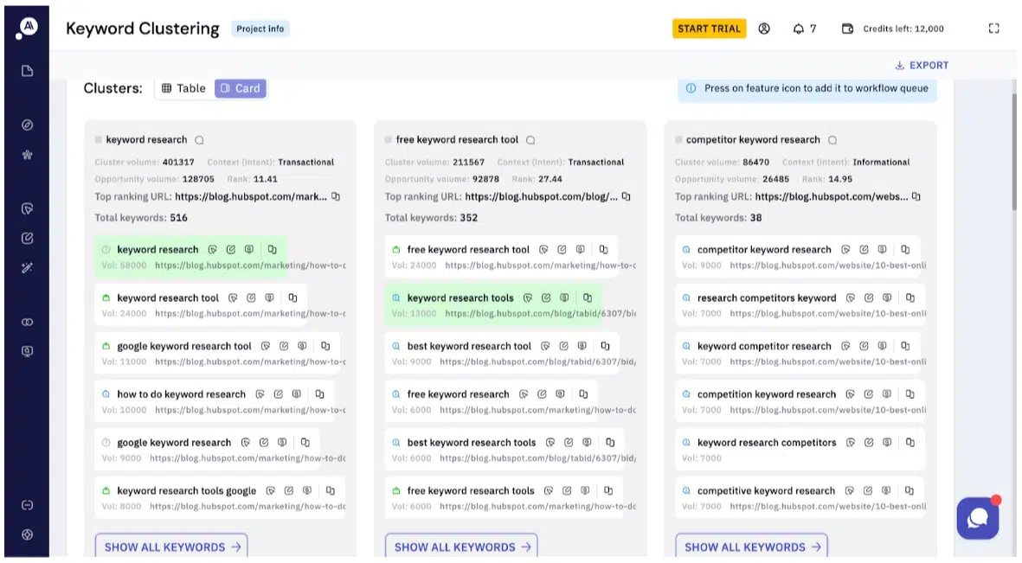Open the Intercom chat bubble
Screen dimensions: 1022x563
tap(978, 519)
